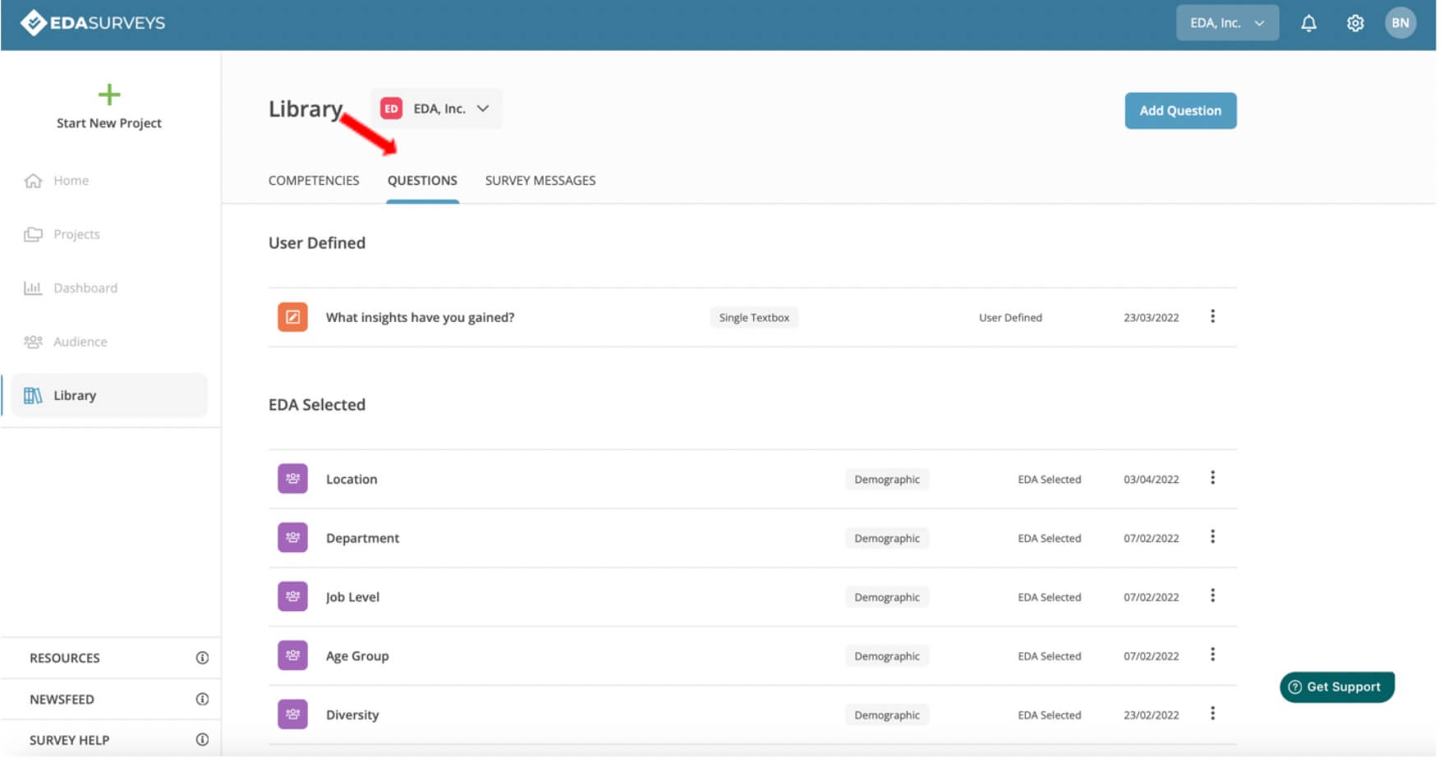The height and width of the screenshot is (759, 1444).
Task: Click the User Defined label in insights row
Action: (x=1010, y=318)
